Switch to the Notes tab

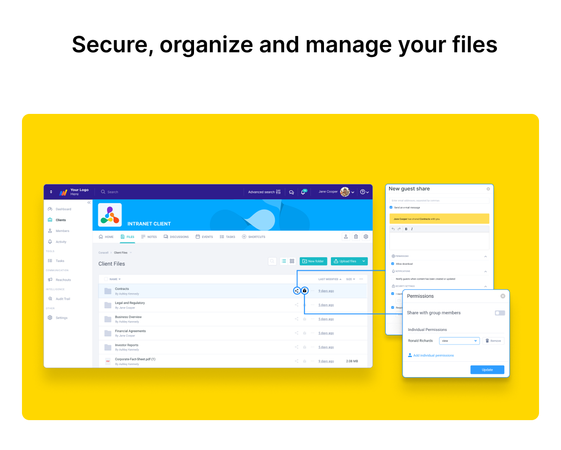pos(149,237)
